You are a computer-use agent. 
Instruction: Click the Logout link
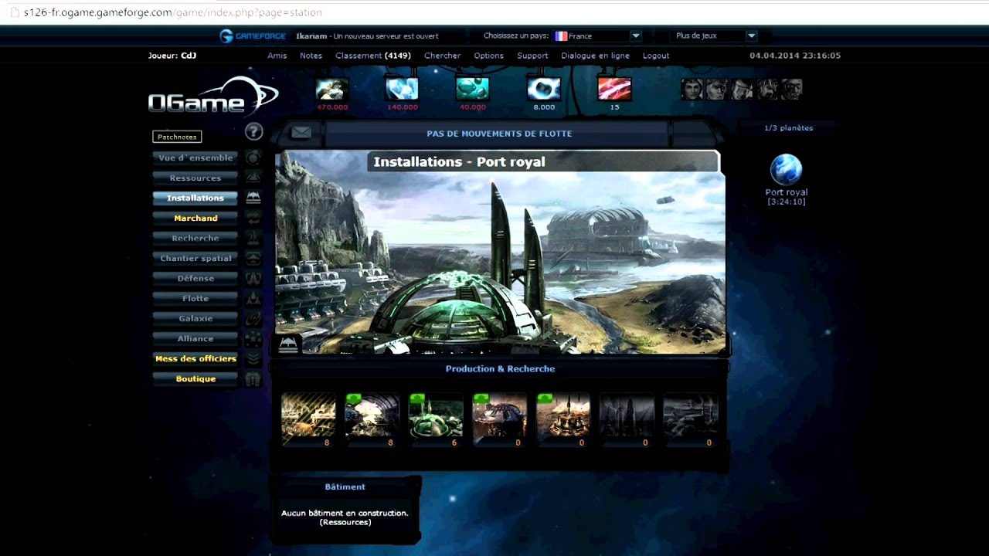[656, 56]
